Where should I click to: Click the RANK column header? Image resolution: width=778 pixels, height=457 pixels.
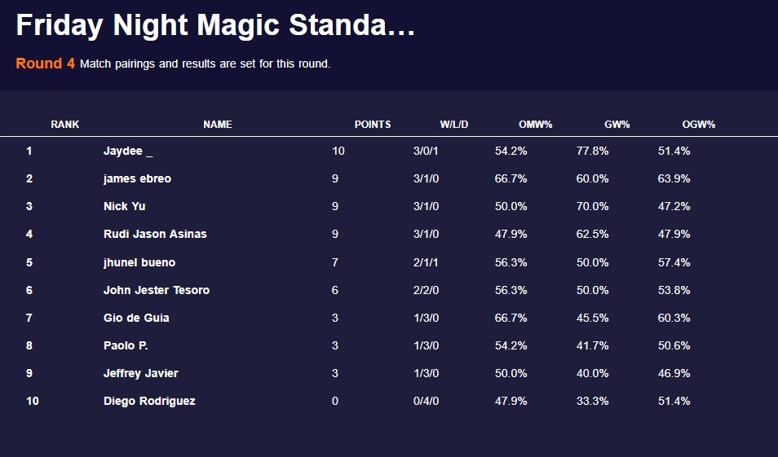click(x=64, y=125)
